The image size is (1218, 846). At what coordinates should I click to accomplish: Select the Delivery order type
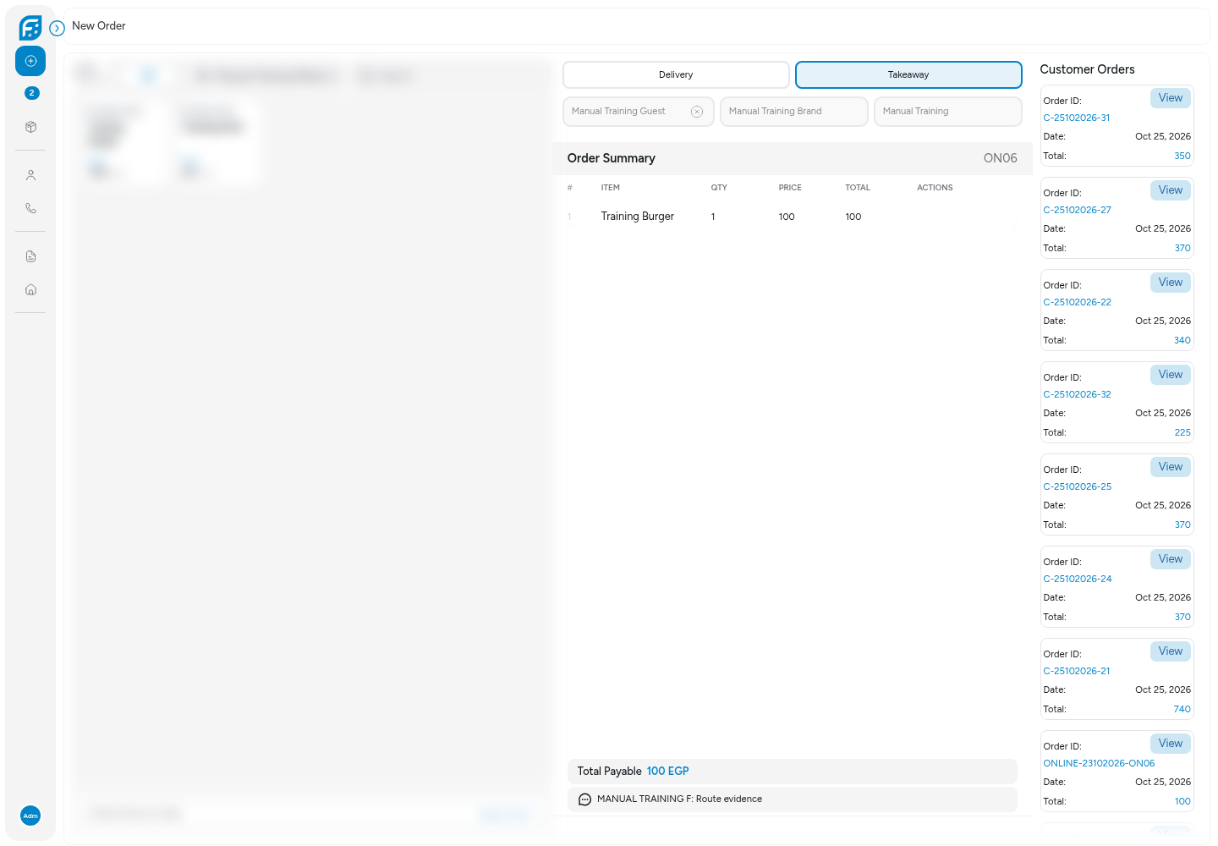point(676,74)
